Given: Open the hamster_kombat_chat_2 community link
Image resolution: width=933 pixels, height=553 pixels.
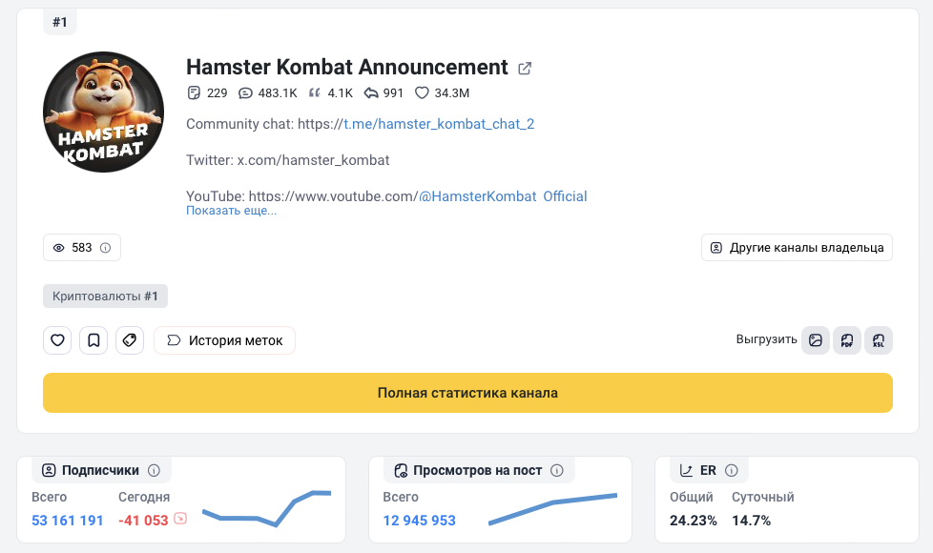Looking at the screenshot, I should [x=439, y=124].
